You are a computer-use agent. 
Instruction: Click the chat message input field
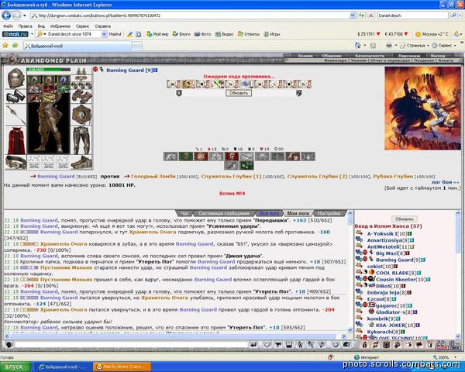tap(131, 345)
